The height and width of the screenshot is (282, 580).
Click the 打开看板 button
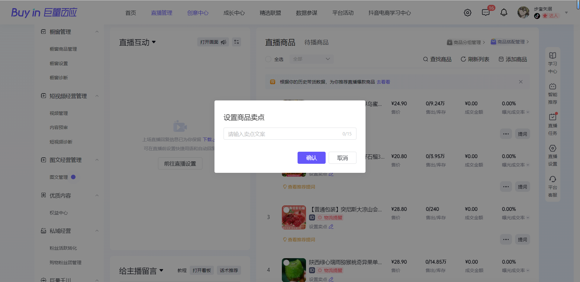pos(202,270)
